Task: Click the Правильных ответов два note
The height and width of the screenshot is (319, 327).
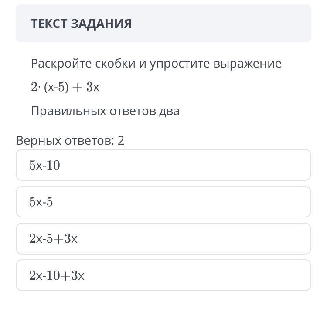Action: 105,111
